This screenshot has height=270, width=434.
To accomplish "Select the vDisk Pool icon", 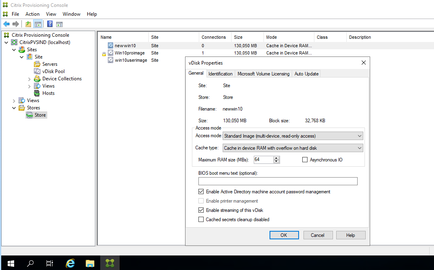I will point(37,71).
